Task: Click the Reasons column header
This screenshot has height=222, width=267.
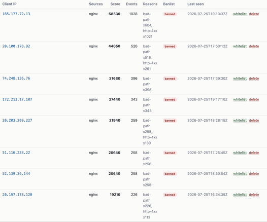Action: pyautogui.click(x=150, y=4)
